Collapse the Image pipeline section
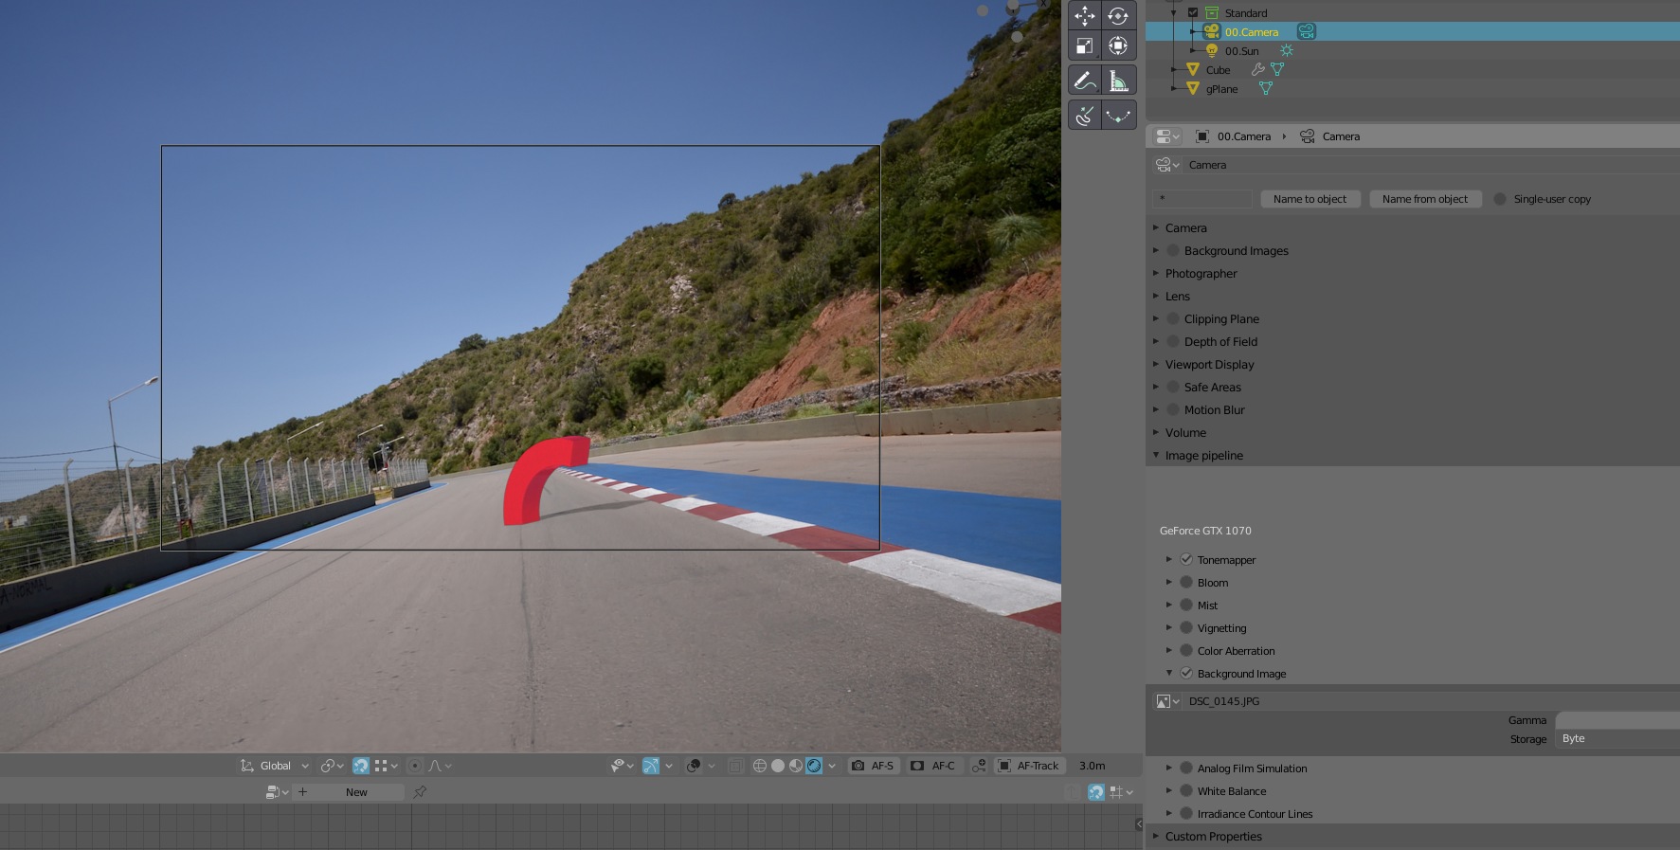This screenshot has width=1680, height=850. tap(1203, 455)
